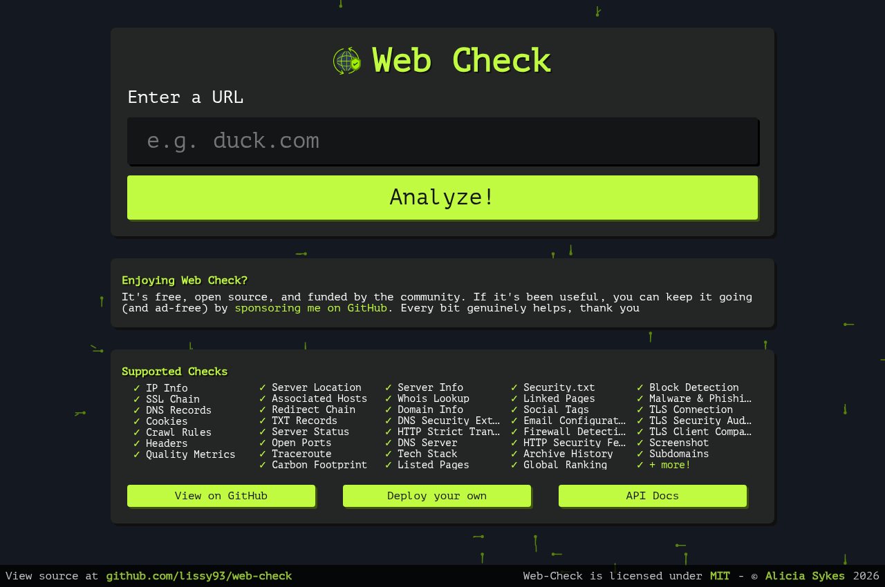Click the Social Tags check item
Viewport: 885px width, 587px height.
pos(556,410)
